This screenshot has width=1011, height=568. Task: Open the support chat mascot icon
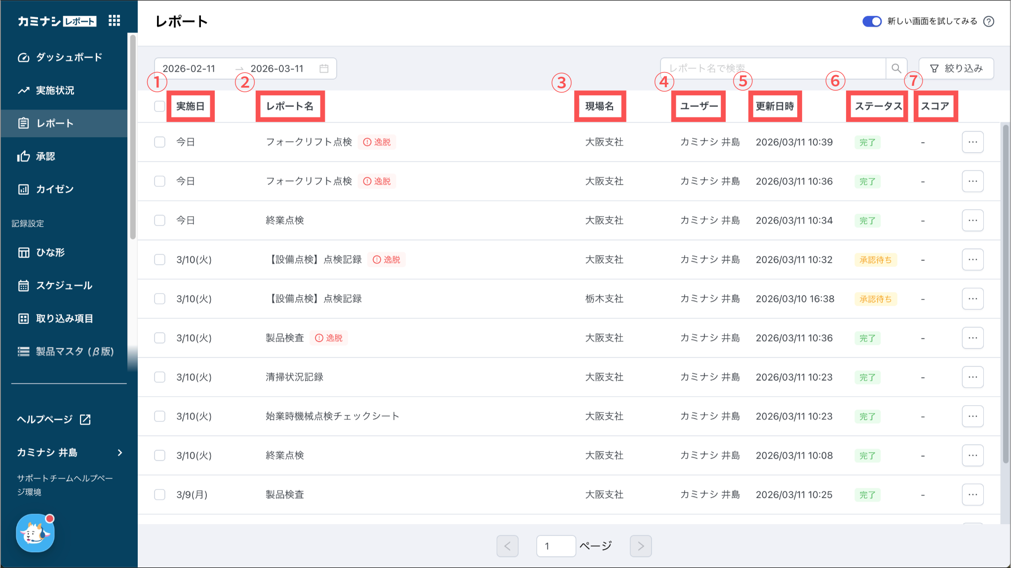35,533
